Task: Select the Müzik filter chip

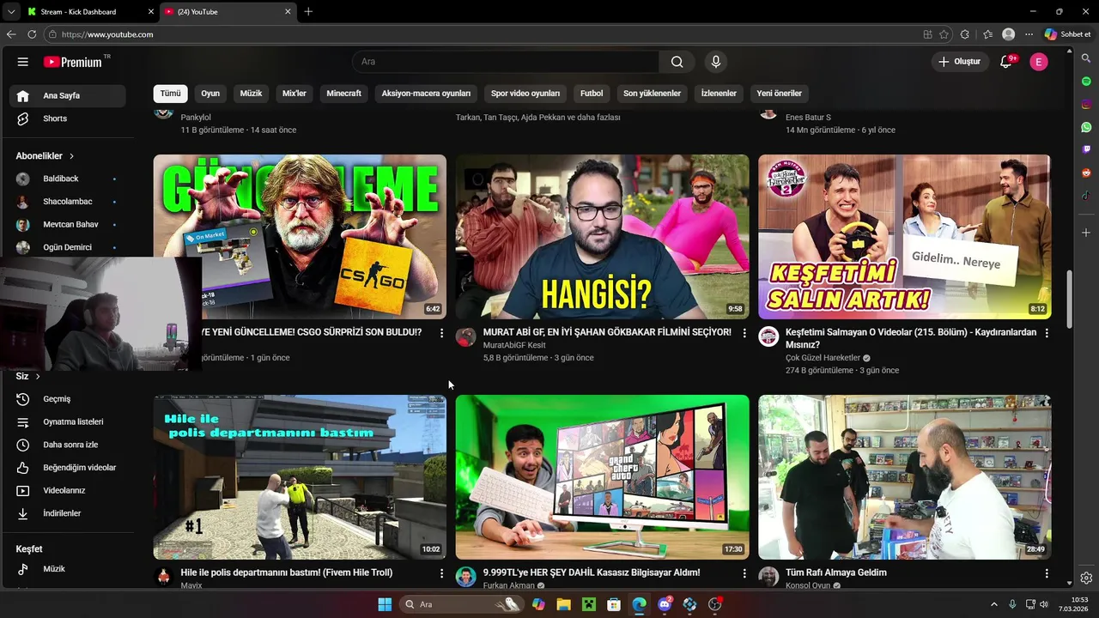Action: coord(251,94)
